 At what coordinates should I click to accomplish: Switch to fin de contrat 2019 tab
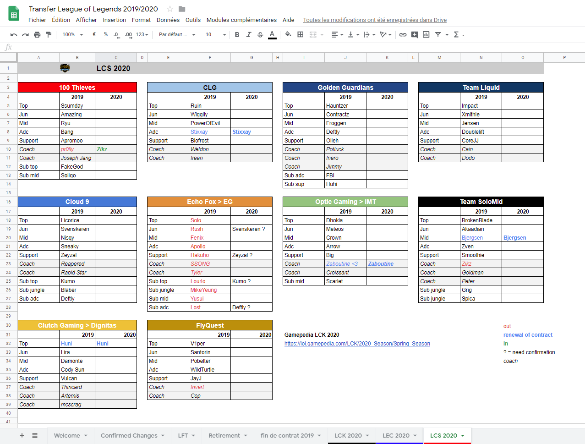tap(291, 436)
